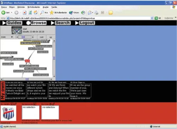The image size is (177, 129).
Task: Click the up button
Action: pyautogui.click(x=51, y=37)
